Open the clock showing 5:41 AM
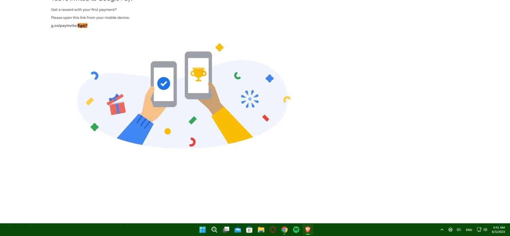The image size is (510, 236). click(x=499, y=230)
